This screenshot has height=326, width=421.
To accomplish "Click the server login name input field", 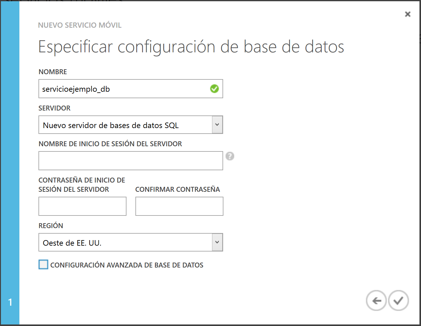I will (130, 161).
